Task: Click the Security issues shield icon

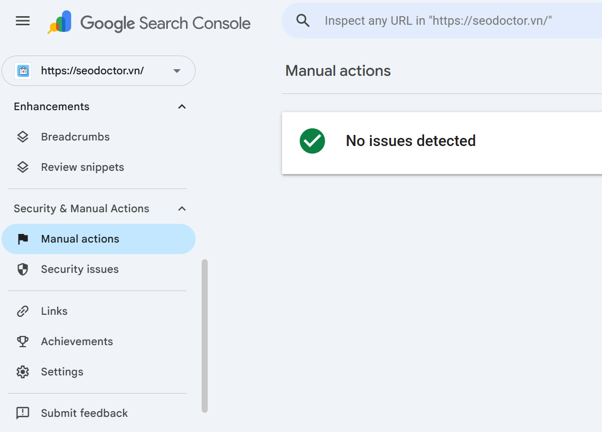Action: click(x=23, y=269)
